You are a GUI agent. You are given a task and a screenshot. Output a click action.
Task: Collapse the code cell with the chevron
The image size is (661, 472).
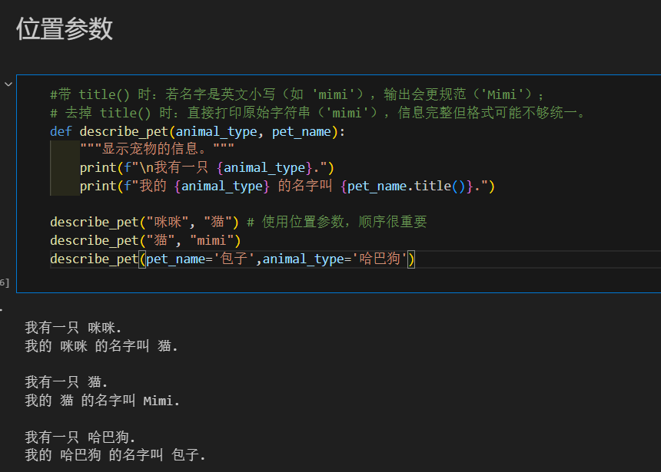pyautogui.click(x=8, y=84)
